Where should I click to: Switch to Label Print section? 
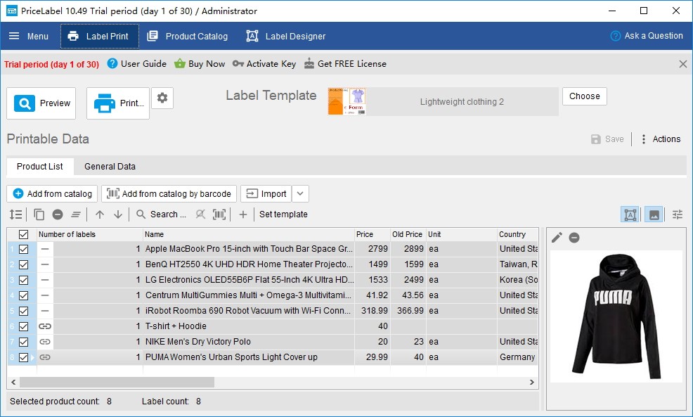99,37
